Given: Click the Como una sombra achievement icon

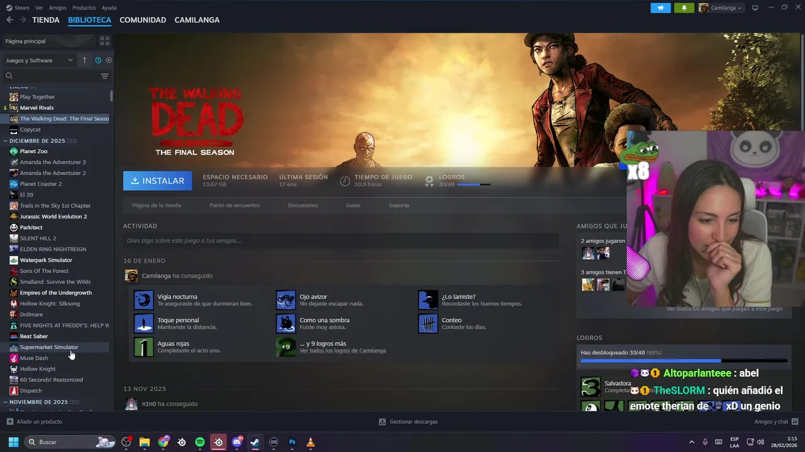Looking at the screenshot, I should 286,323.
